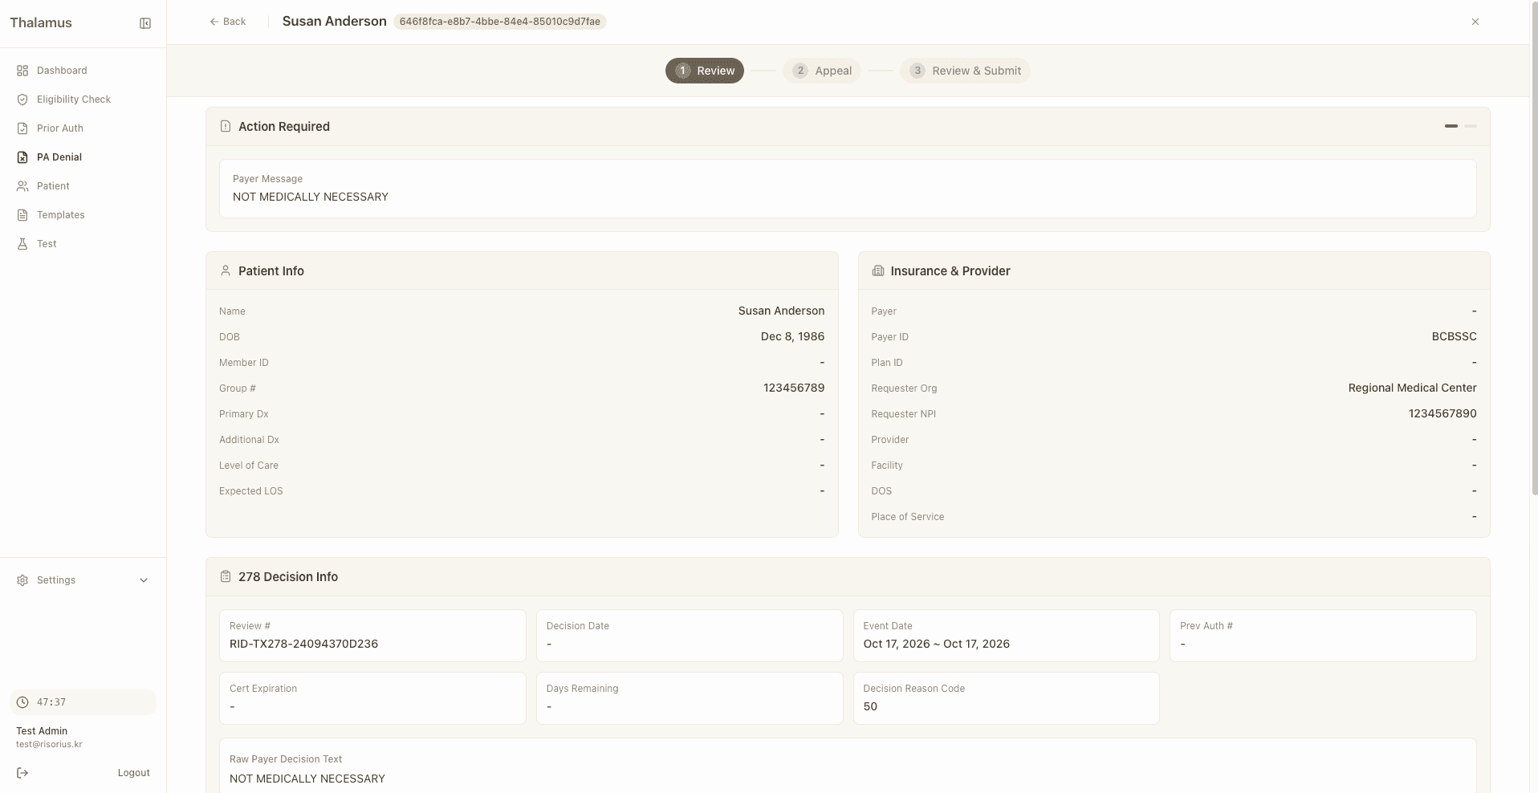Viewport: 1538px width, 793px height.
Task: Click the case ID badge 646f8fca
Action: [x=499, y=22]
